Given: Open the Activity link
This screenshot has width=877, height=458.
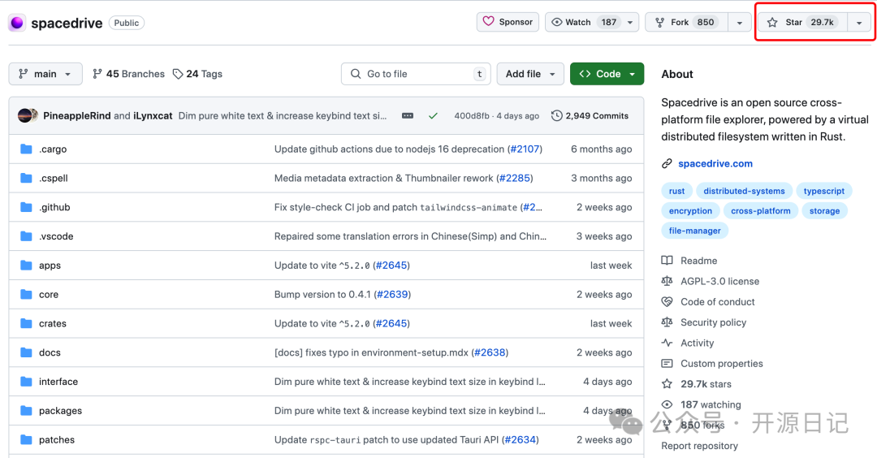Looking at the screenshot, I should click(697, 343).
